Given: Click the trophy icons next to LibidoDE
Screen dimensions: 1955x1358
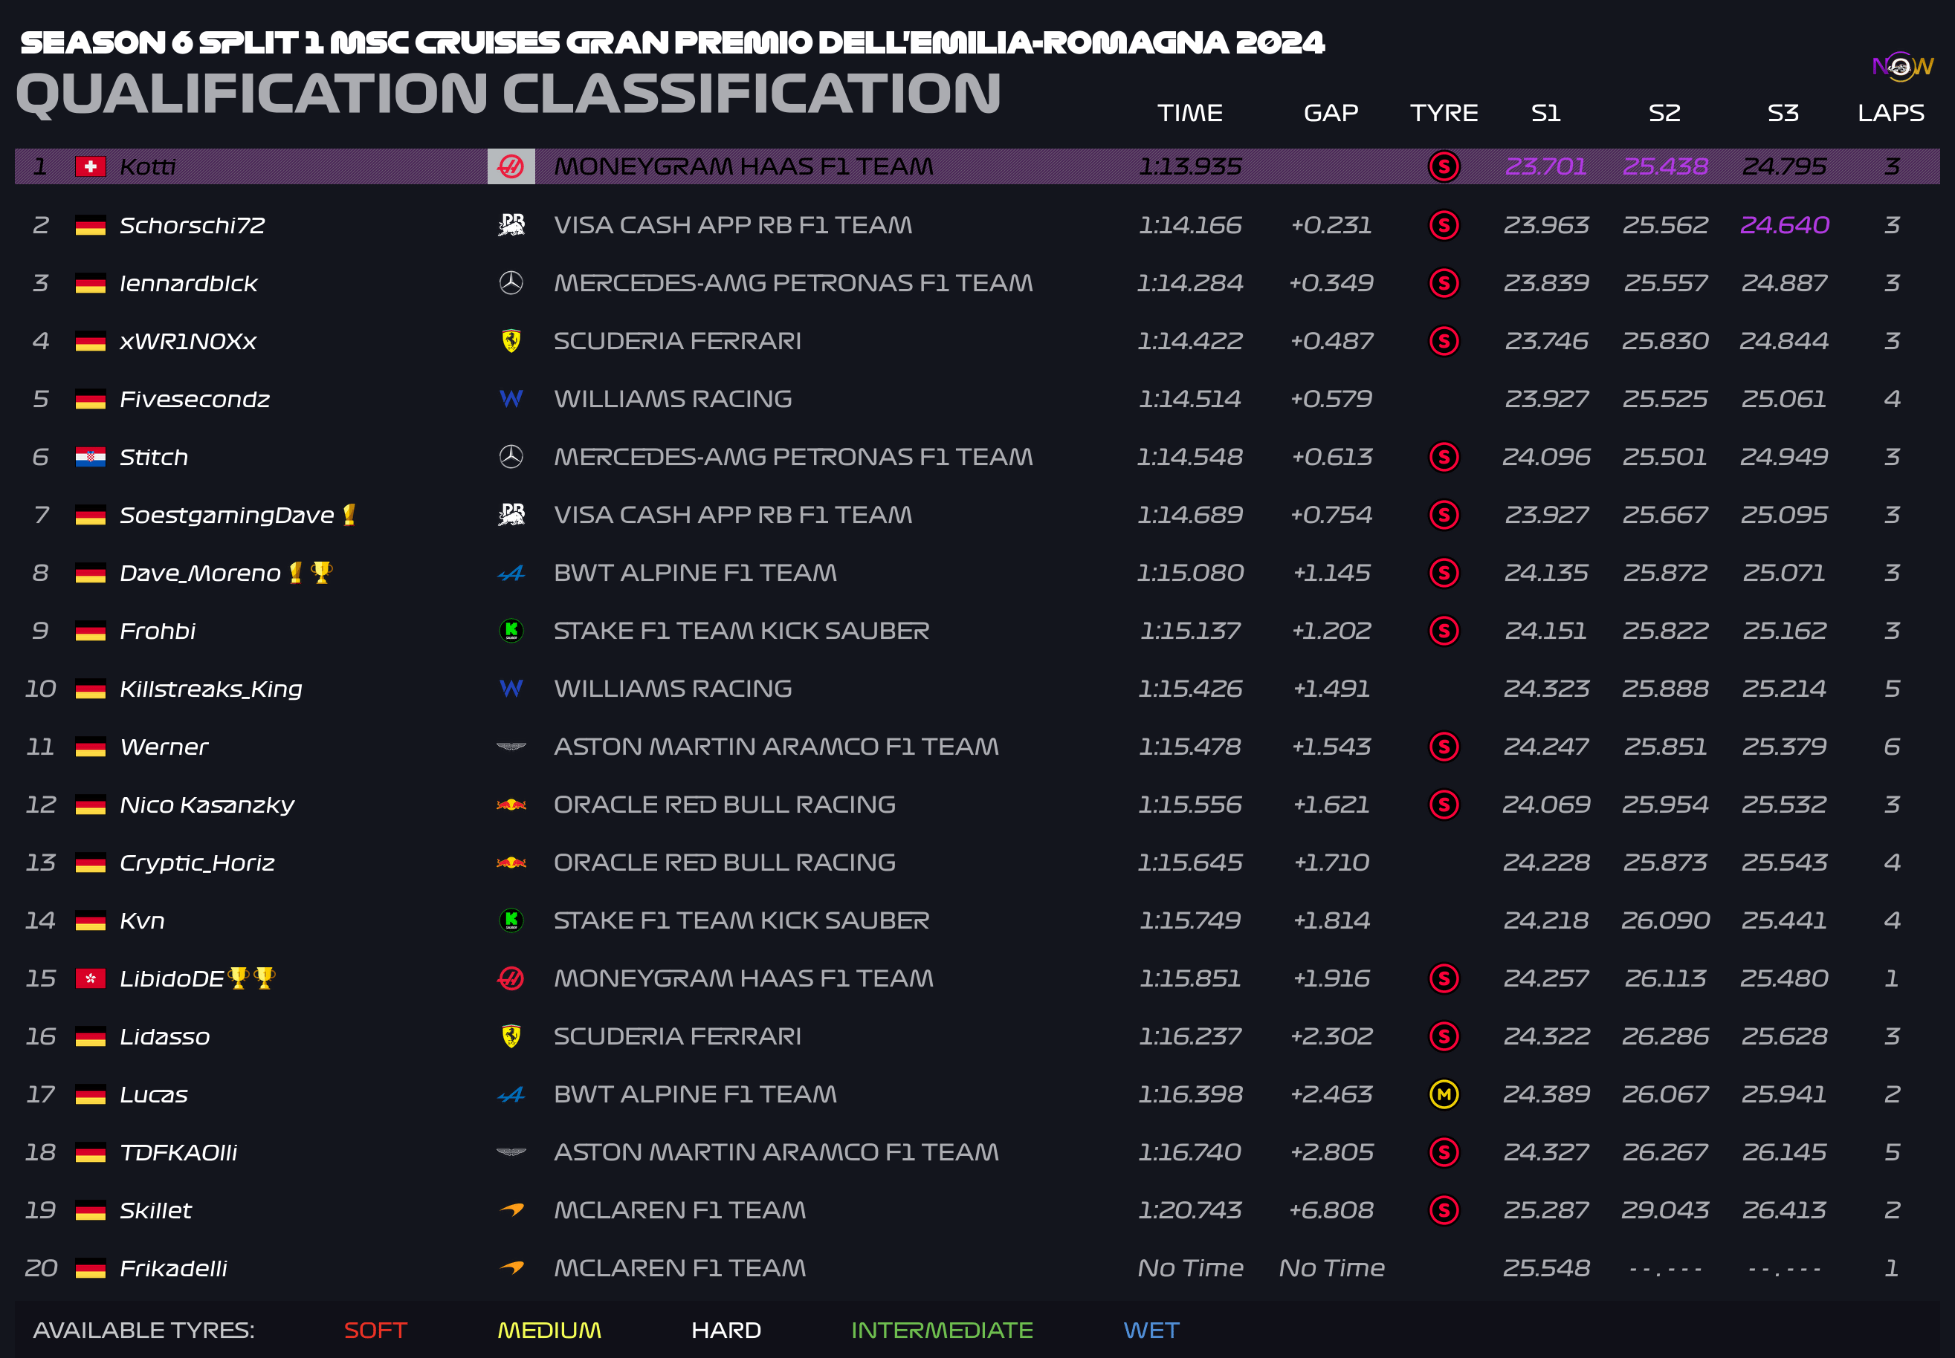Looking at the screenshot, I should pos(251,978).
